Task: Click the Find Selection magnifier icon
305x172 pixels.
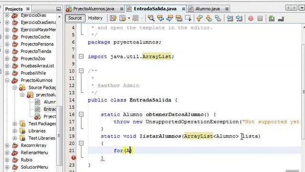Action: click(x=151, y=18)
